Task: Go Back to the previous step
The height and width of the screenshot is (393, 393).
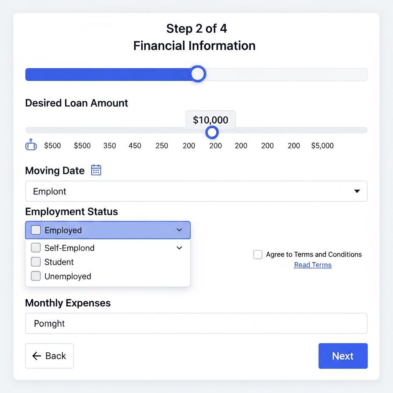Action: point(50,356)
